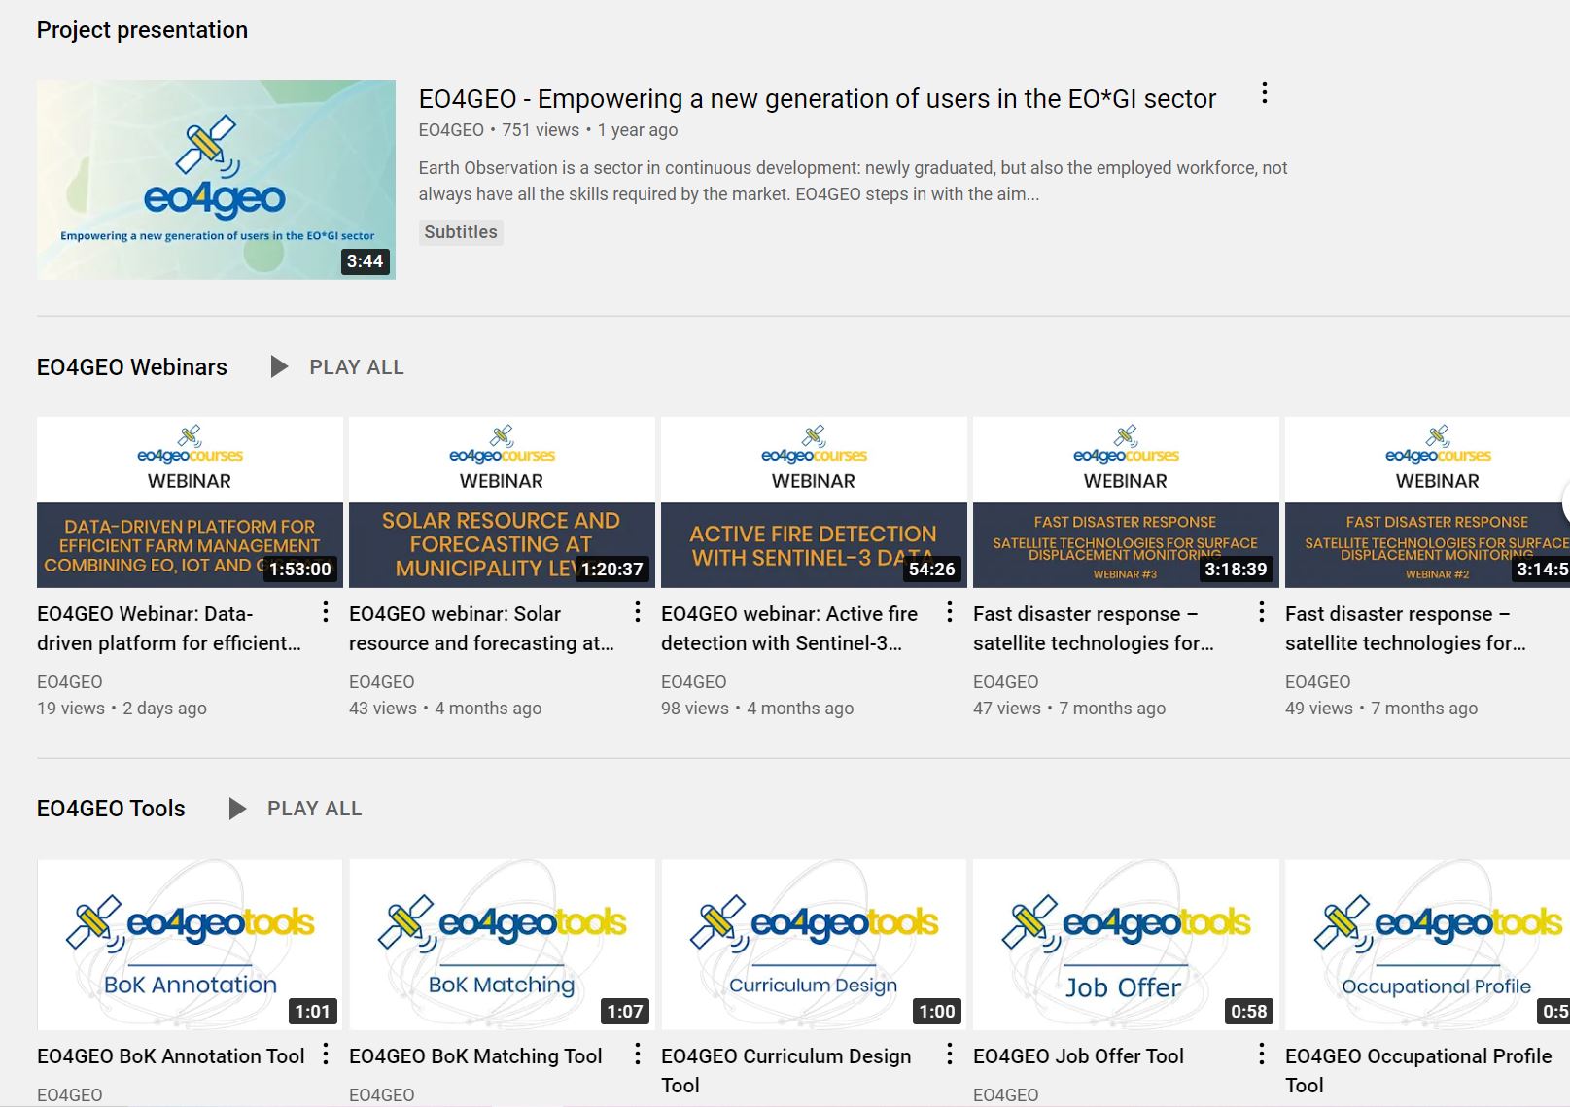The height and width of the screenshot is (1107, 1570).
Task: Click the Project presentation heading
Action: (x=142, y=30)
